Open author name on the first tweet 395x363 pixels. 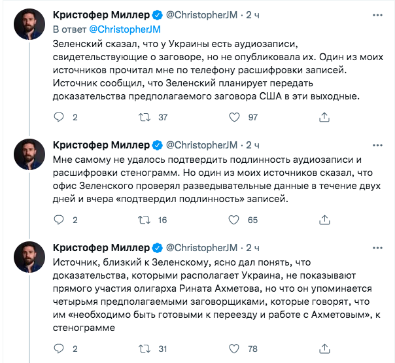[x=100, y=14]
